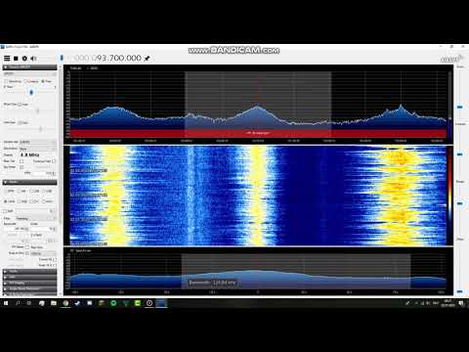This screenshot has height=352, width=469.
Task: Stop the radio with the square button
Action: point(16,59)
